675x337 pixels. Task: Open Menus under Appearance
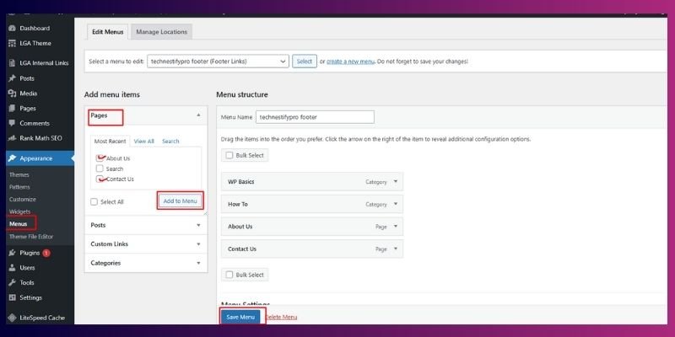pos(18,224)
